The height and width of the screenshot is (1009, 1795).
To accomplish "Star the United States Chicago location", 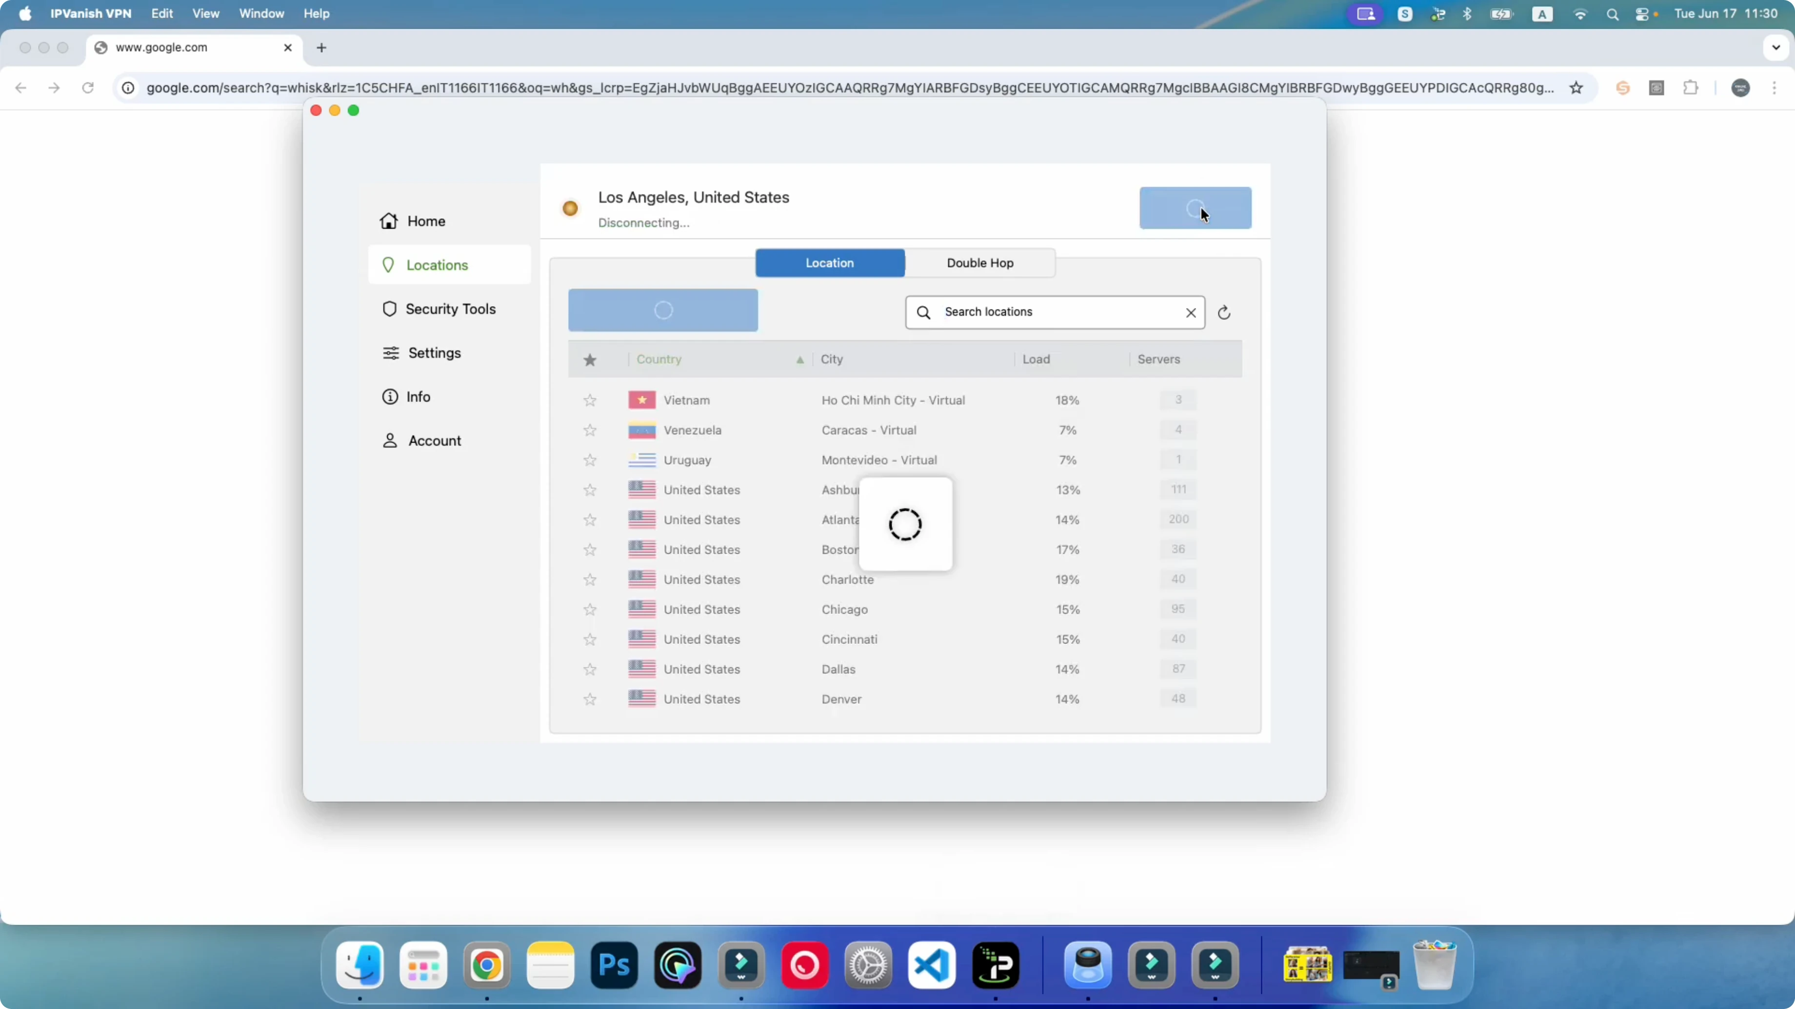I will (590, 609).
